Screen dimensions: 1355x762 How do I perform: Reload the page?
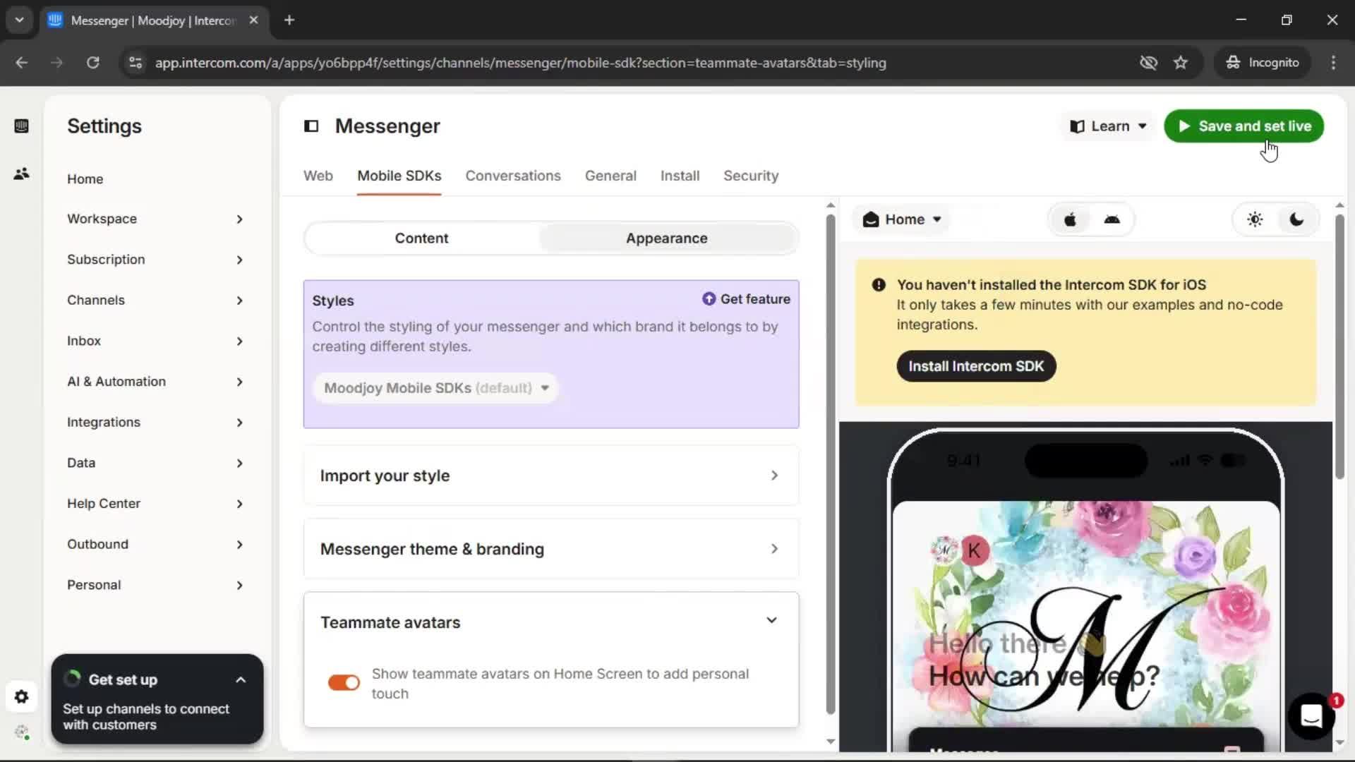[92, 63]
